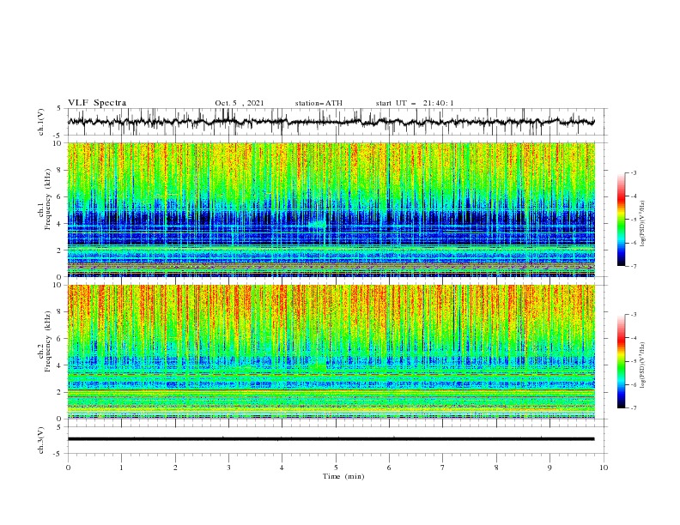The width and height of the screenshot is (680, 525).
Task: Click the 'start UT = 21:40: 1' text
Action: [x=415, y=103]
